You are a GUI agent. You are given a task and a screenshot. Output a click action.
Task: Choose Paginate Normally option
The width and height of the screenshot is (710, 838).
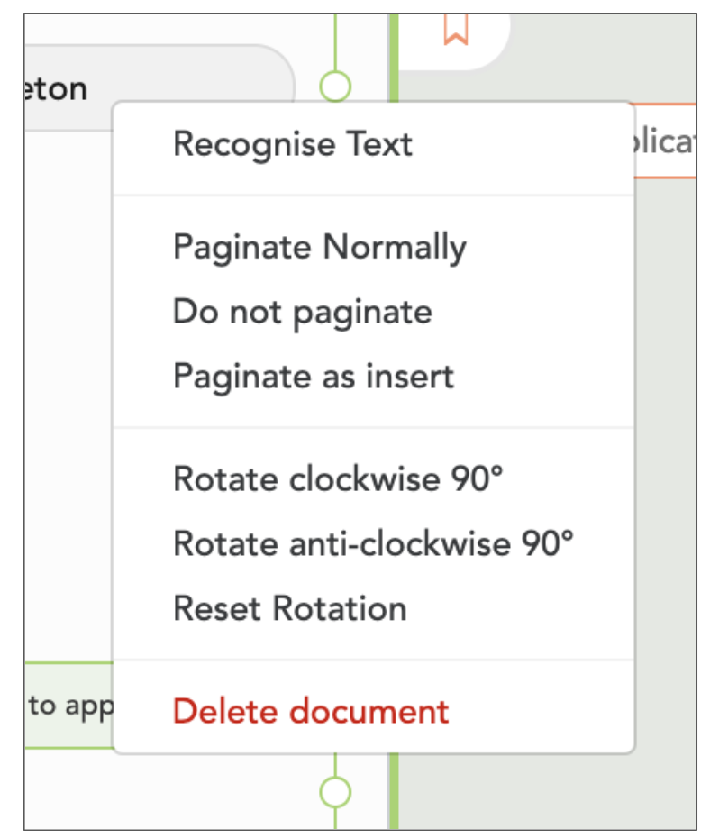373,247
